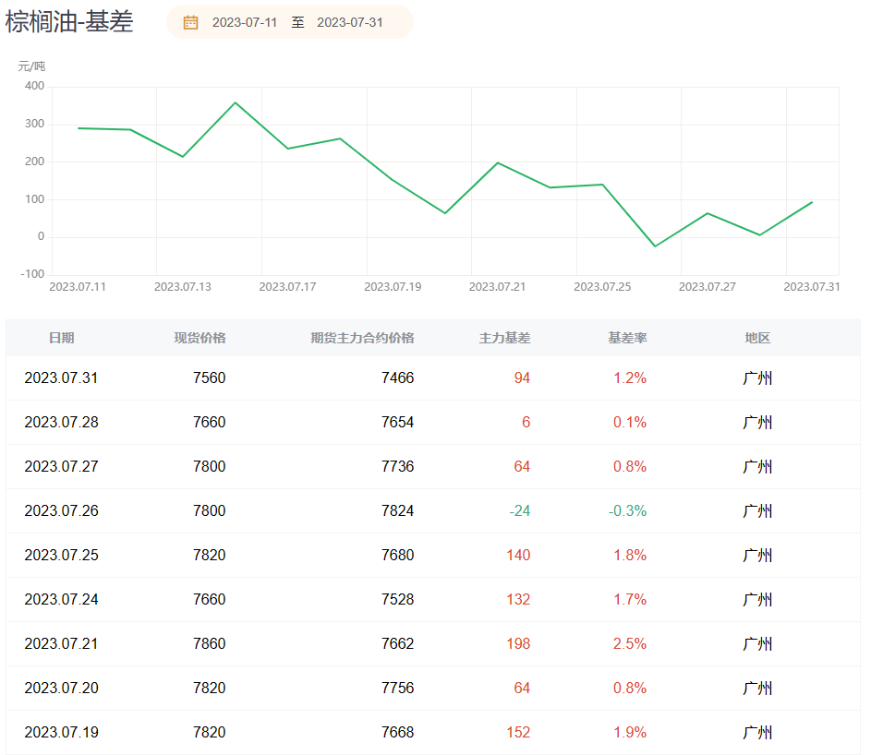Click chart x-axis label 2023.07.17

tap(288, 287)
